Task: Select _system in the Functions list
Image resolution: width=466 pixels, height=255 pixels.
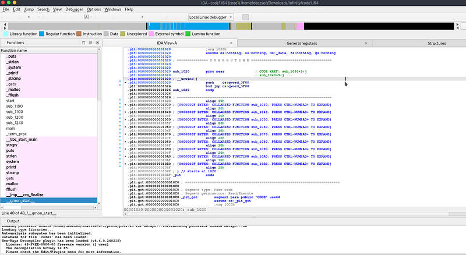Action: (x=49, y=68)
